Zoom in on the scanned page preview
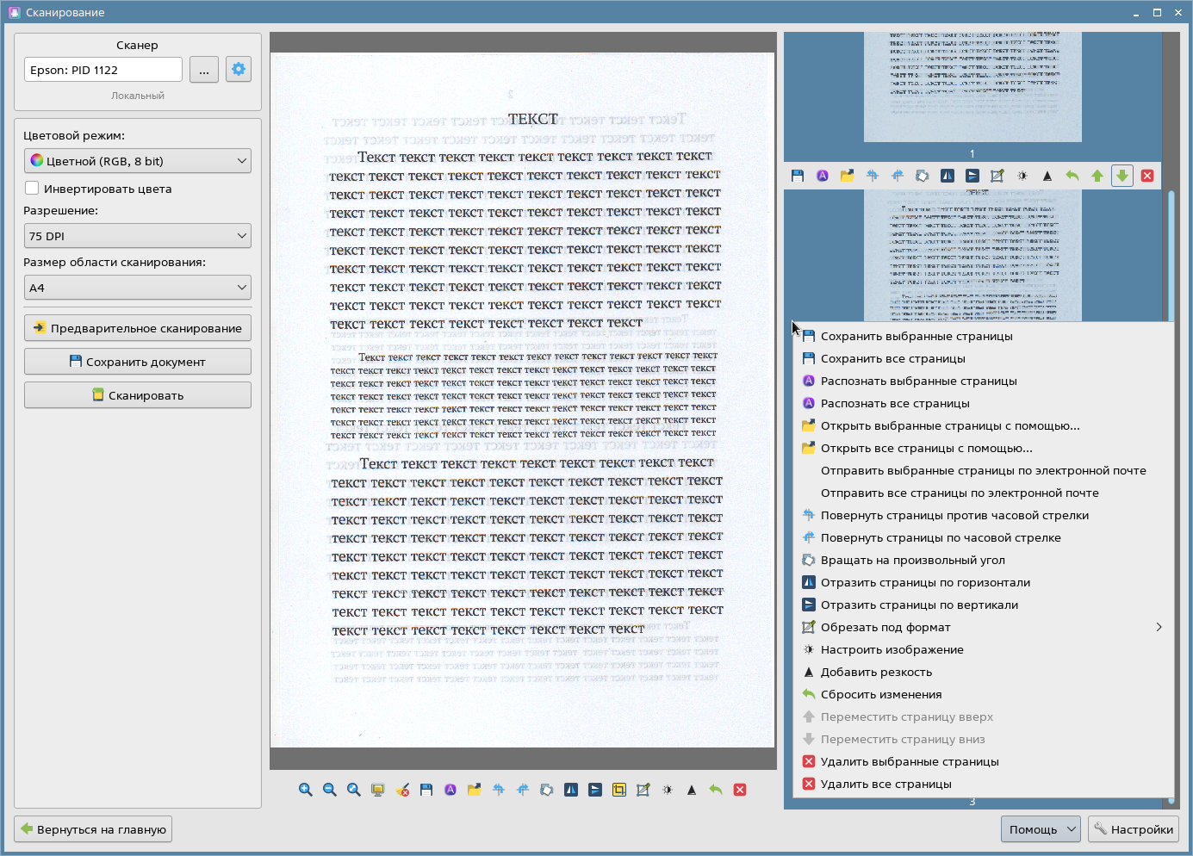This screenshot has height=856, width=1193. click(x=306, y=790)
